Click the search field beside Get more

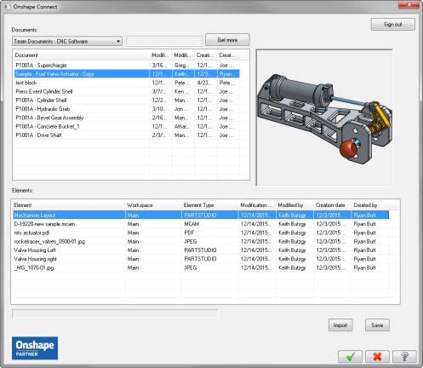pyautogui.click(x=163, y=41)
